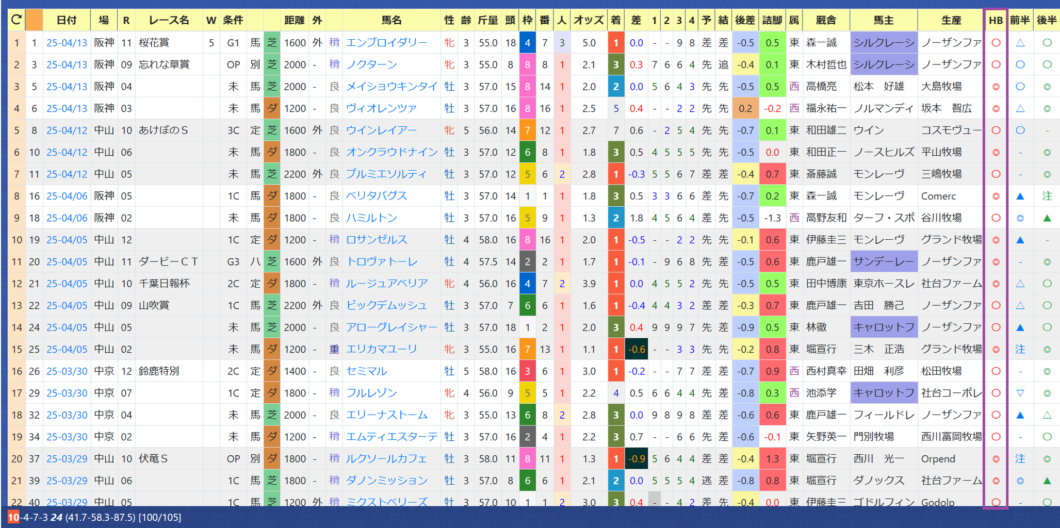Open the オンクラウドナイン horse link
The image size is (1060, 528).
(x=392, y=152)
